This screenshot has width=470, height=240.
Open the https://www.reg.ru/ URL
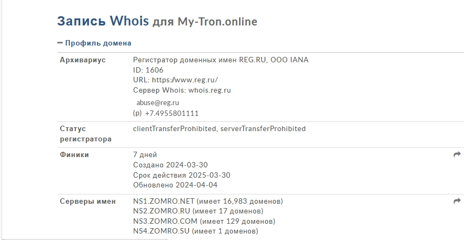point(185,80)
